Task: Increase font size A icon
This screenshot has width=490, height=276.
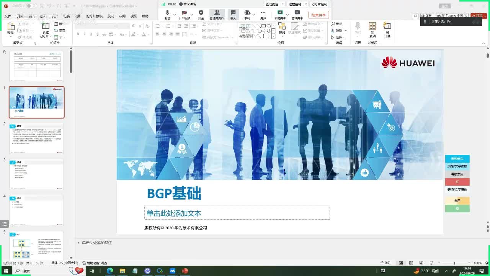Action: pos(133,26)
